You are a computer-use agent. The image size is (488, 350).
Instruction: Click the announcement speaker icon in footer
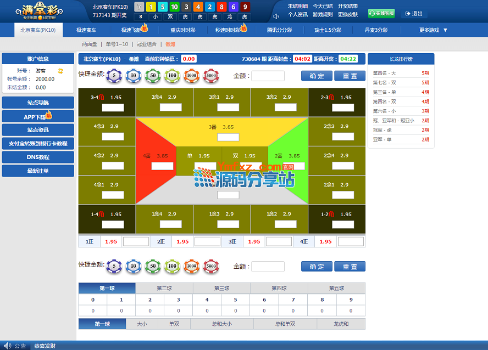coord(7,346)
